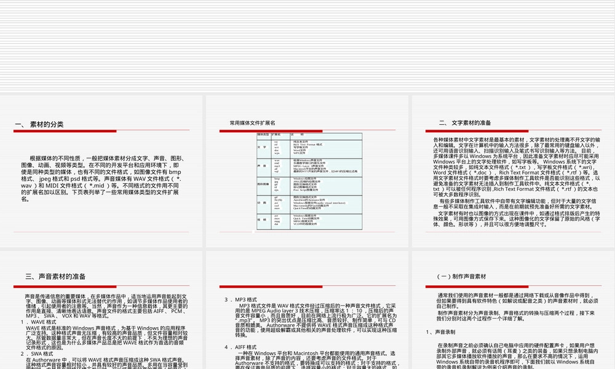Click the "4 . AIFF 格式" heading
The width and height of the screenshot is (615, 369).
pyautogui.click(x=240, y=347)
